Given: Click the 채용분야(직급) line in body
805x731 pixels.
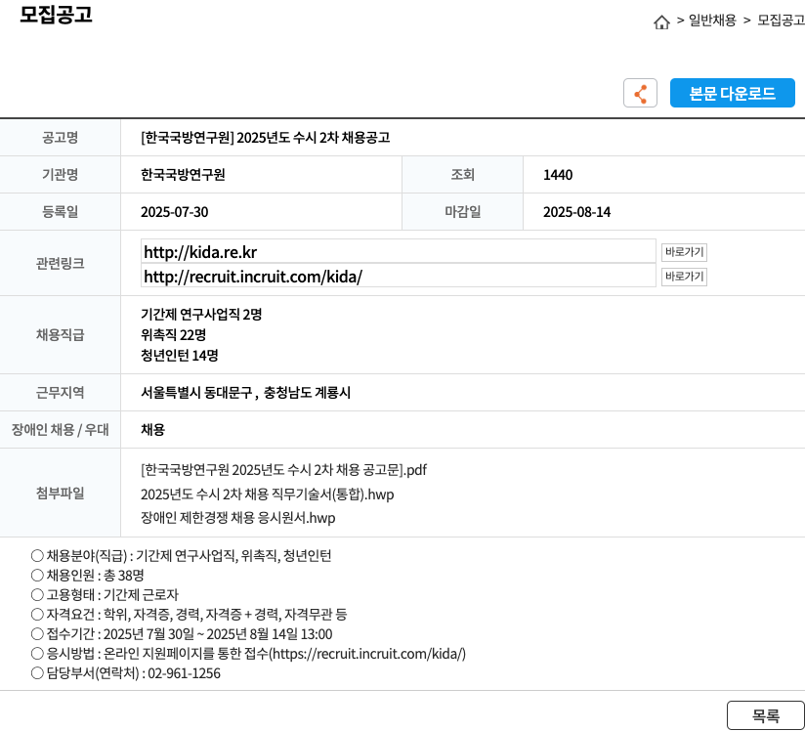Looking at the screenshot, I should (x=182, y=556).
